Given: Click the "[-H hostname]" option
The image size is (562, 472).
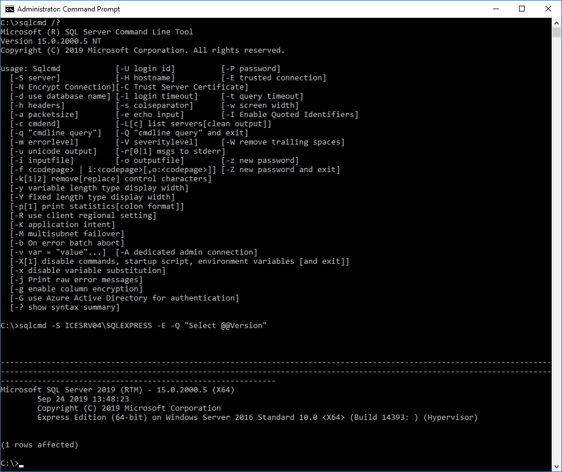Looking at the screenshot, I should (x=145, y=78).
